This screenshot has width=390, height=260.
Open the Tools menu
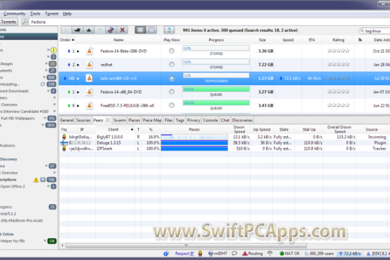35,14
